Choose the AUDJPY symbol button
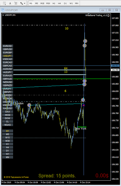Viewport: 121px width, 186px height. (8, 72)
